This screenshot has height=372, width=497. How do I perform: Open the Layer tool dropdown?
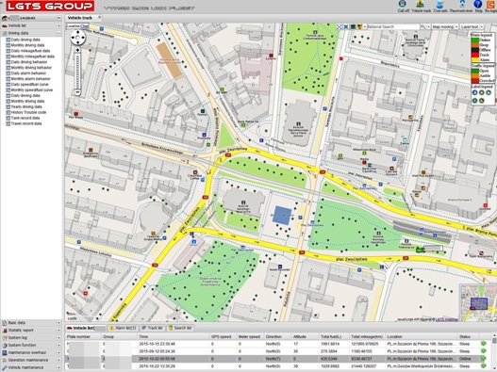click(x=472, y=27)
